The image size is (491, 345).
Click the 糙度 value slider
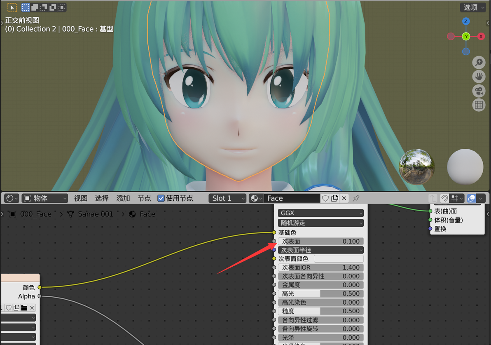(320, 311)
